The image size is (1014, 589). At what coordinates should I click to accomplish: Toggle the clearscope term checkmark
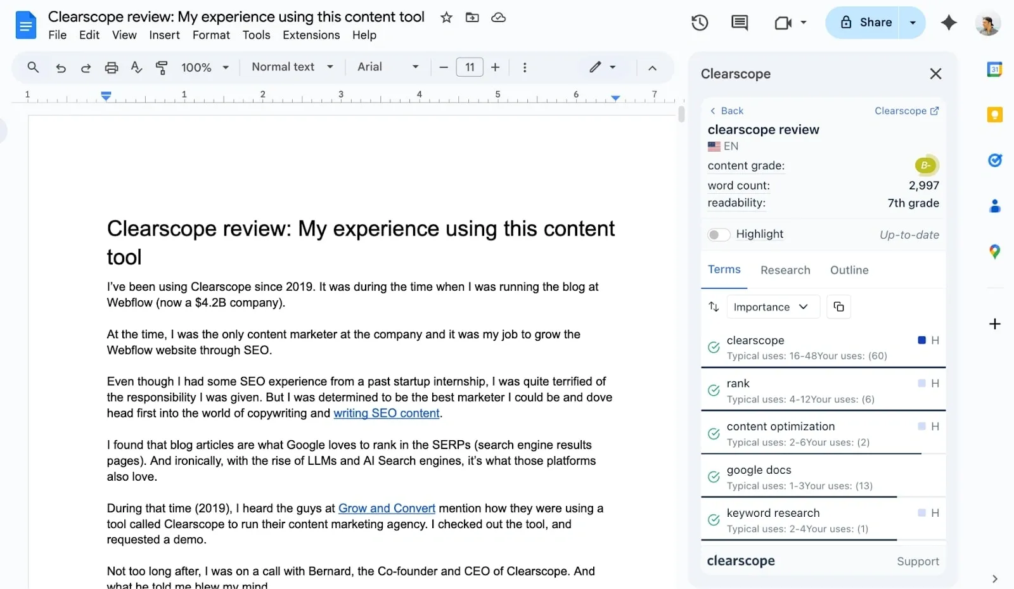[714, 347]
